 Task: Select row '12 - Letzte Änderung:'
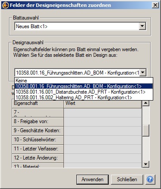(38, 158)
